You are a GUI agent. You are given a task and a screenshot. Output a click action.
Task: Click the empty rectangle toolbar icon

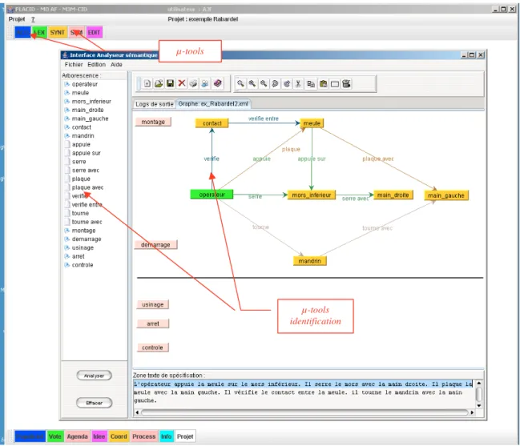335,84
